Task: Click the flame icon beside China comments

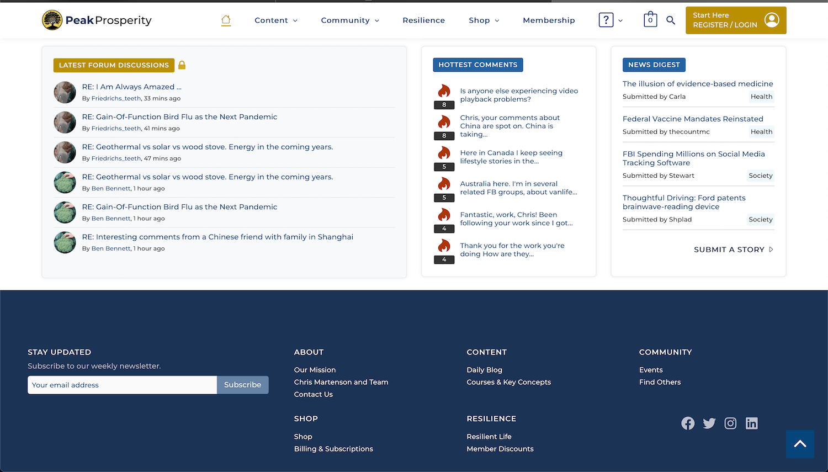Action: click(x=444, y=122)
